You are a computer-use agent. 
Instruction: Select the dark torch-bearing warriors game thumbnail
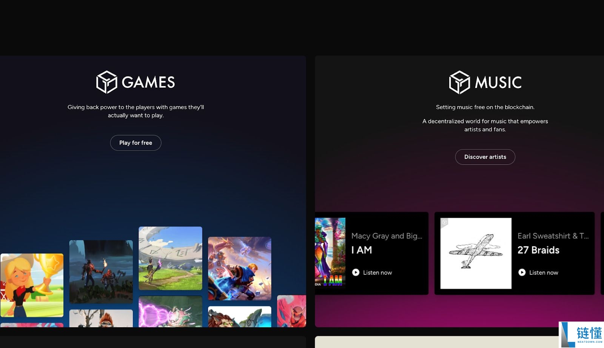coord(101,272)
